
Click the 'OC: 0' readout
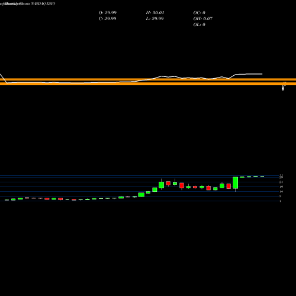(x=200, y=12)
